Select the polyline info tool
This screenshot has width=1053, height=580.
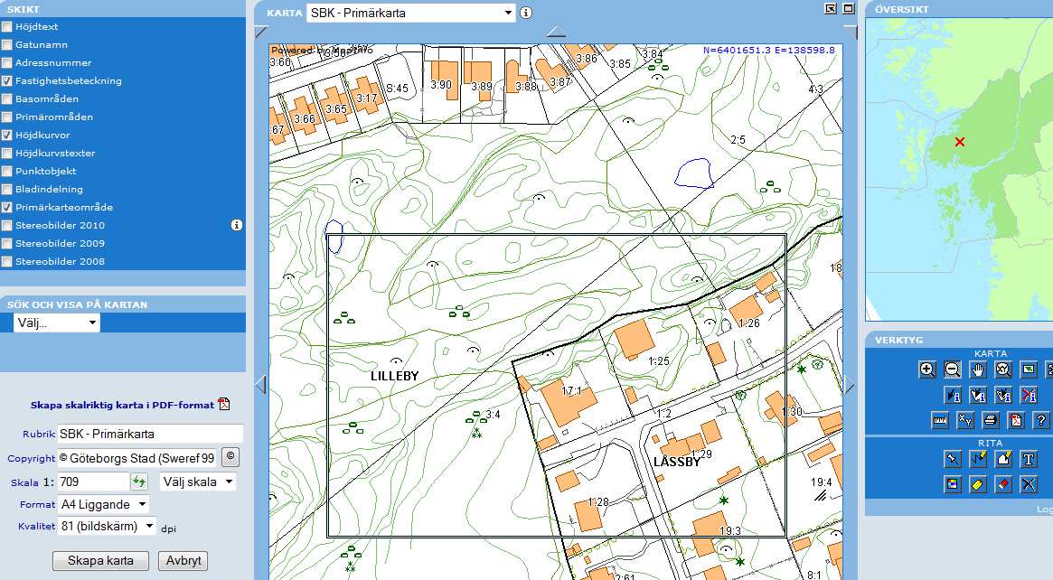point(1003,395)
